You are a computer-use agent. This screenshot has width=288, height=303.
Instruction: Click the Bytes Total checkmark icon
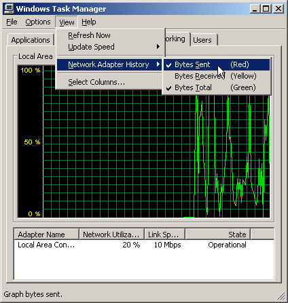click(168, 88)
